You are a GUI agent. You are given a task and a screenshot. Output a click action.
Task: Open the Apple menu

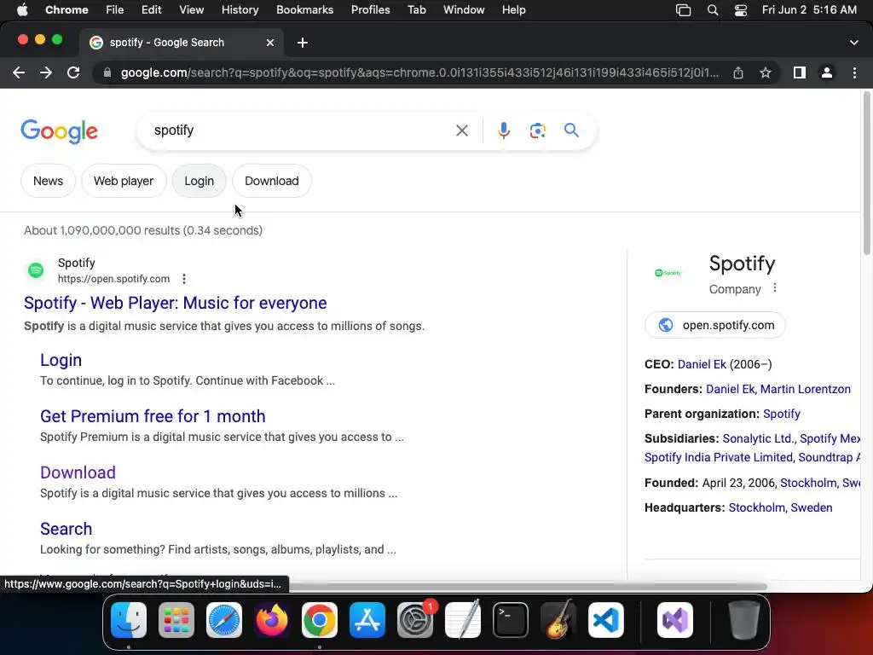tap(22, 10)
